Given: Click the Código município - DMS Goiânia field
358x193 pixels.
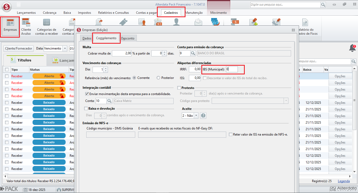Looking at the screenshot, I should pyautogui.click(x=111, y=135).
